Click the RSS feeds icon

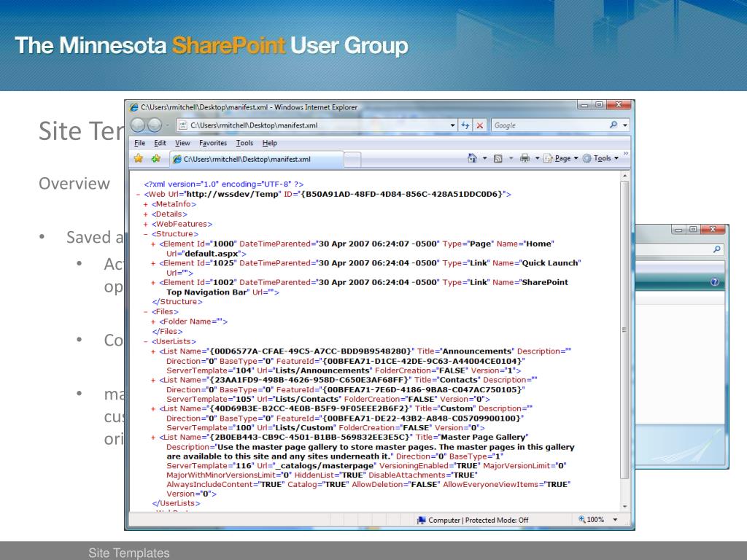(x=498, y=158)
